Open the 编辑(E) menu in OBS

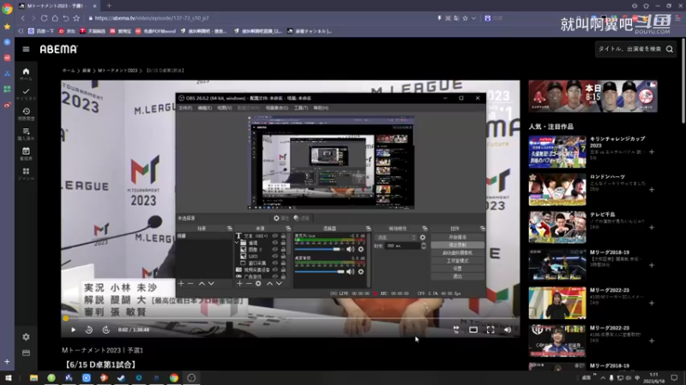coord(204,108)
